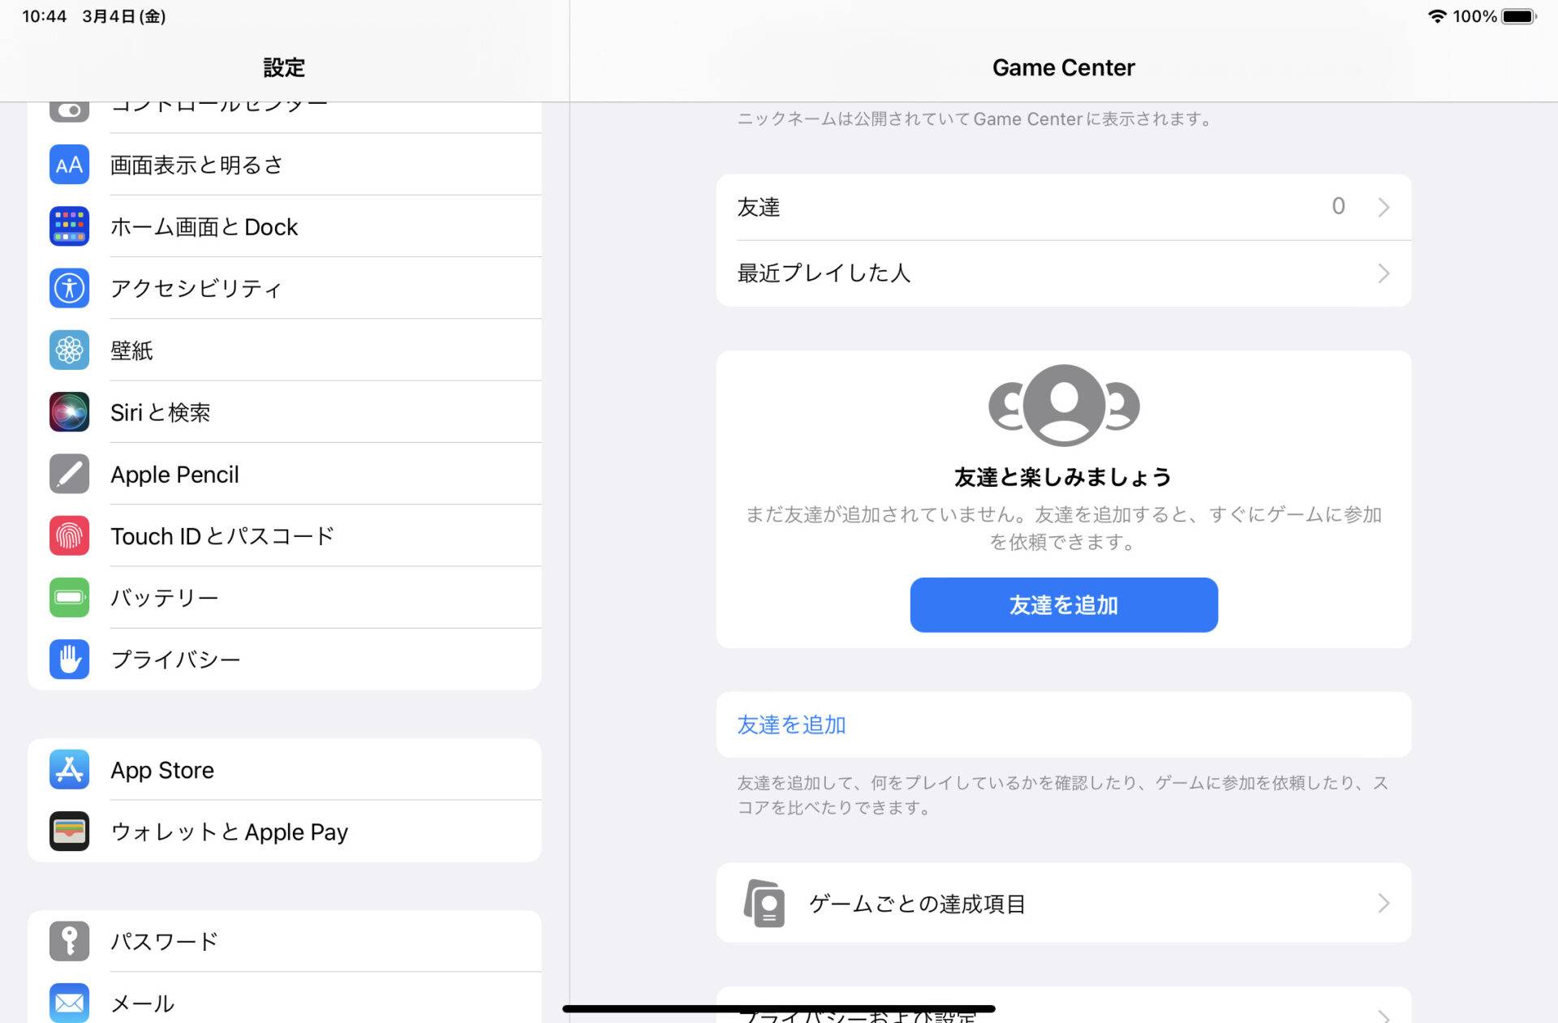Tap the friends avatar group icon
The image size is (1558, 1023).
click(x=1064, y=405)
